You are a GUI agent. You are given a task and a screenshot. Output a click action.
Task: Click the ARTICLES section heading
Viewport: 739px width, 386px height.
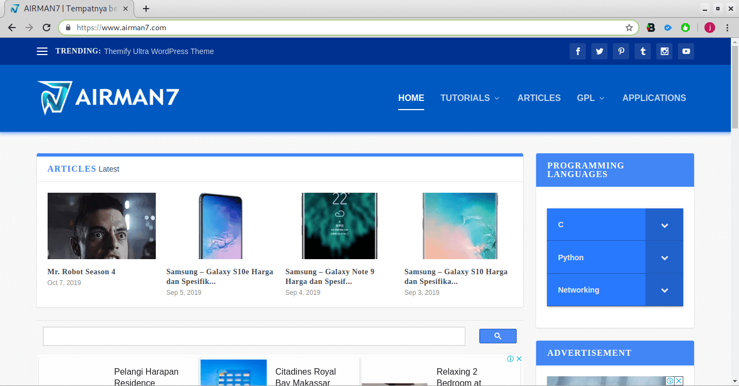tap(72, 169)
